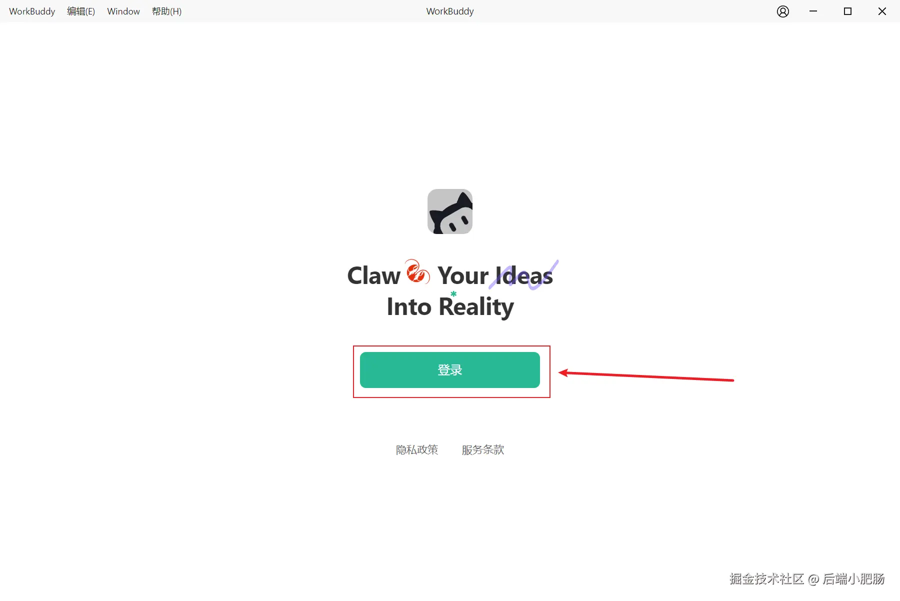This screenshot has width=900, height=601.
Task: Click the user account icon in title bar
Action: [x=783, y=11]
